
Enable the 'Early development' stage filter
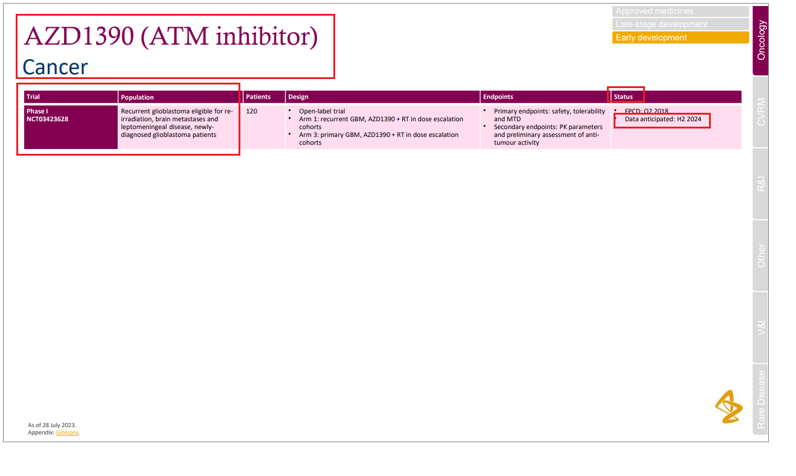click(x=680, y=37)
